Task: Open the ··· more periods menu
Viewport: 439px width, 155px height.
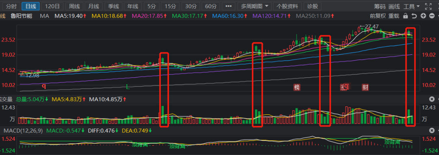Action: (x=228, y=6)
